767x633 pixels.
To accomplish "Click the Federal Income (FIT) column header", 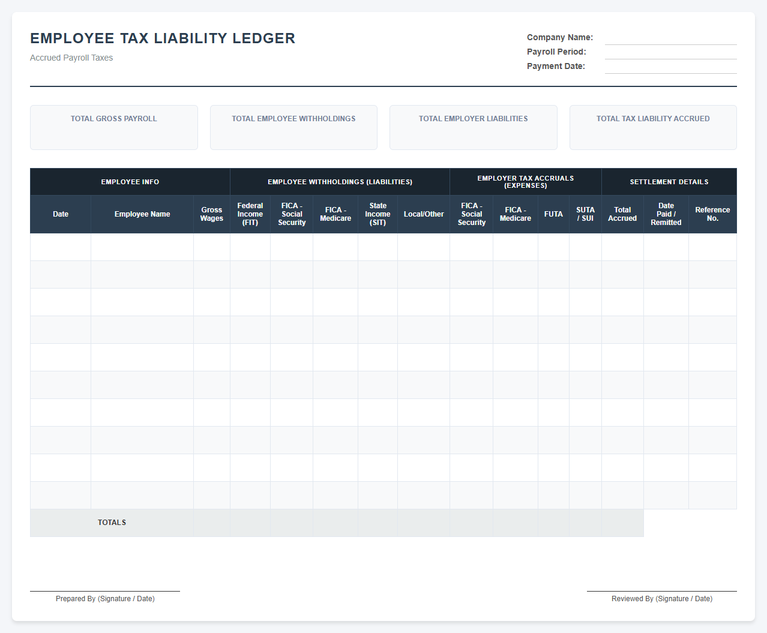I will coord(250,214).
